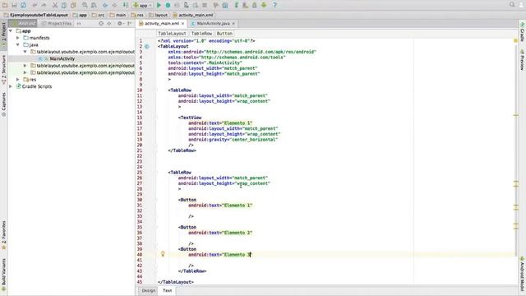Click the Search Everywhere magnifier icon
This screenshot has width=526, height=296.
[512, 4]
